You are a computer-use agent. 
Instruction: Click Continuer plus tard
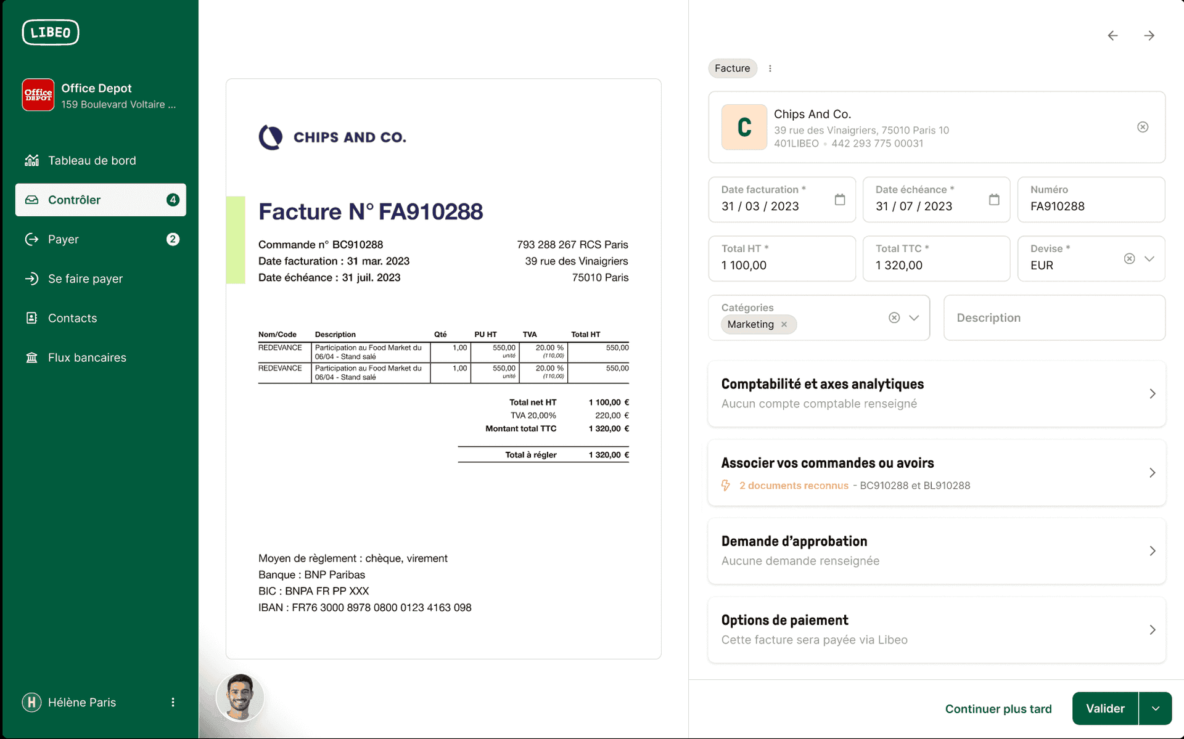point(999,709)
